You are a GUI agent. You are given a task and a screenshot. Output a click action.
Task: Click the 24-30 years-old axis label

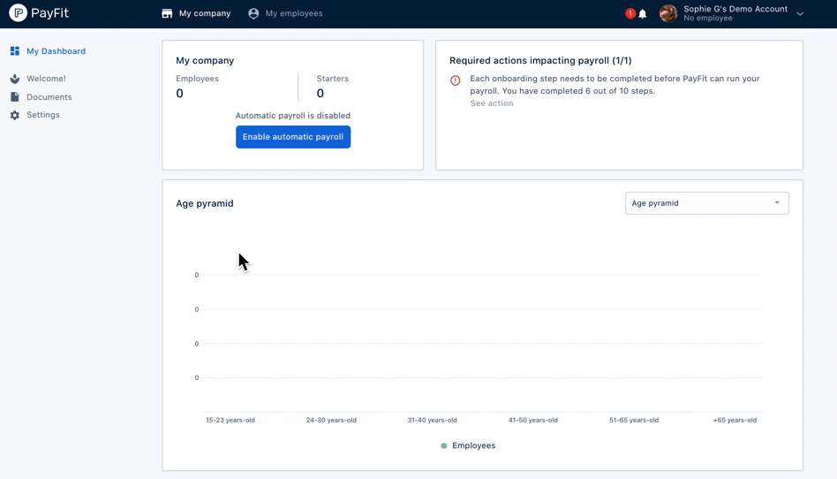tap(331, 420)
